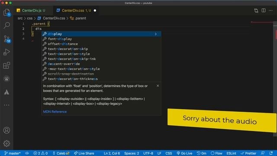Screen dimensions: 277x156
Task: Change CSS language mode
Action: click(168, 153)
